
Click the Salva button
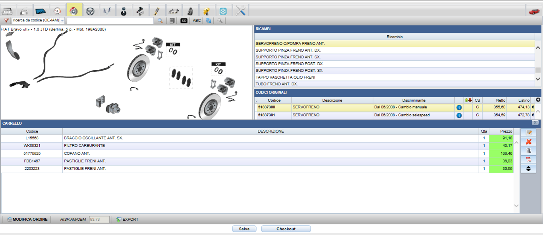pyautogui.click(x=244, y=229)
